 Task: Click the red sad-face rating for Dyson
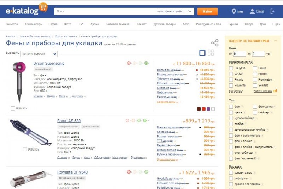[128, 63]
